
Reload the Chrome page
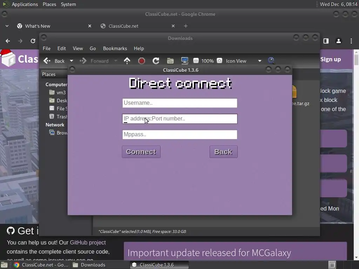pyautogui.click(x=33, y=41)
